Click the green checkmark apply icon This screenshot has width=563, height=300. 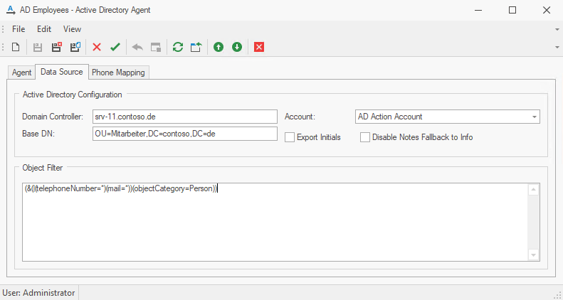click(115, 47)
